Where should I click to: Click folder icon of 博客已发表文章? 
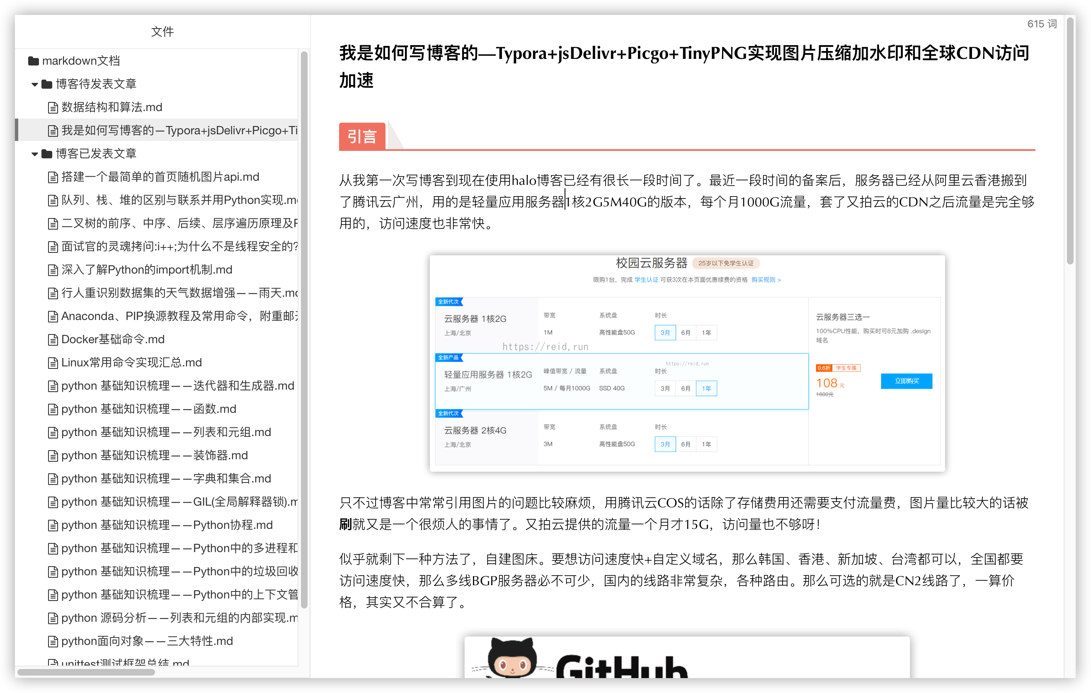[47, 153]
